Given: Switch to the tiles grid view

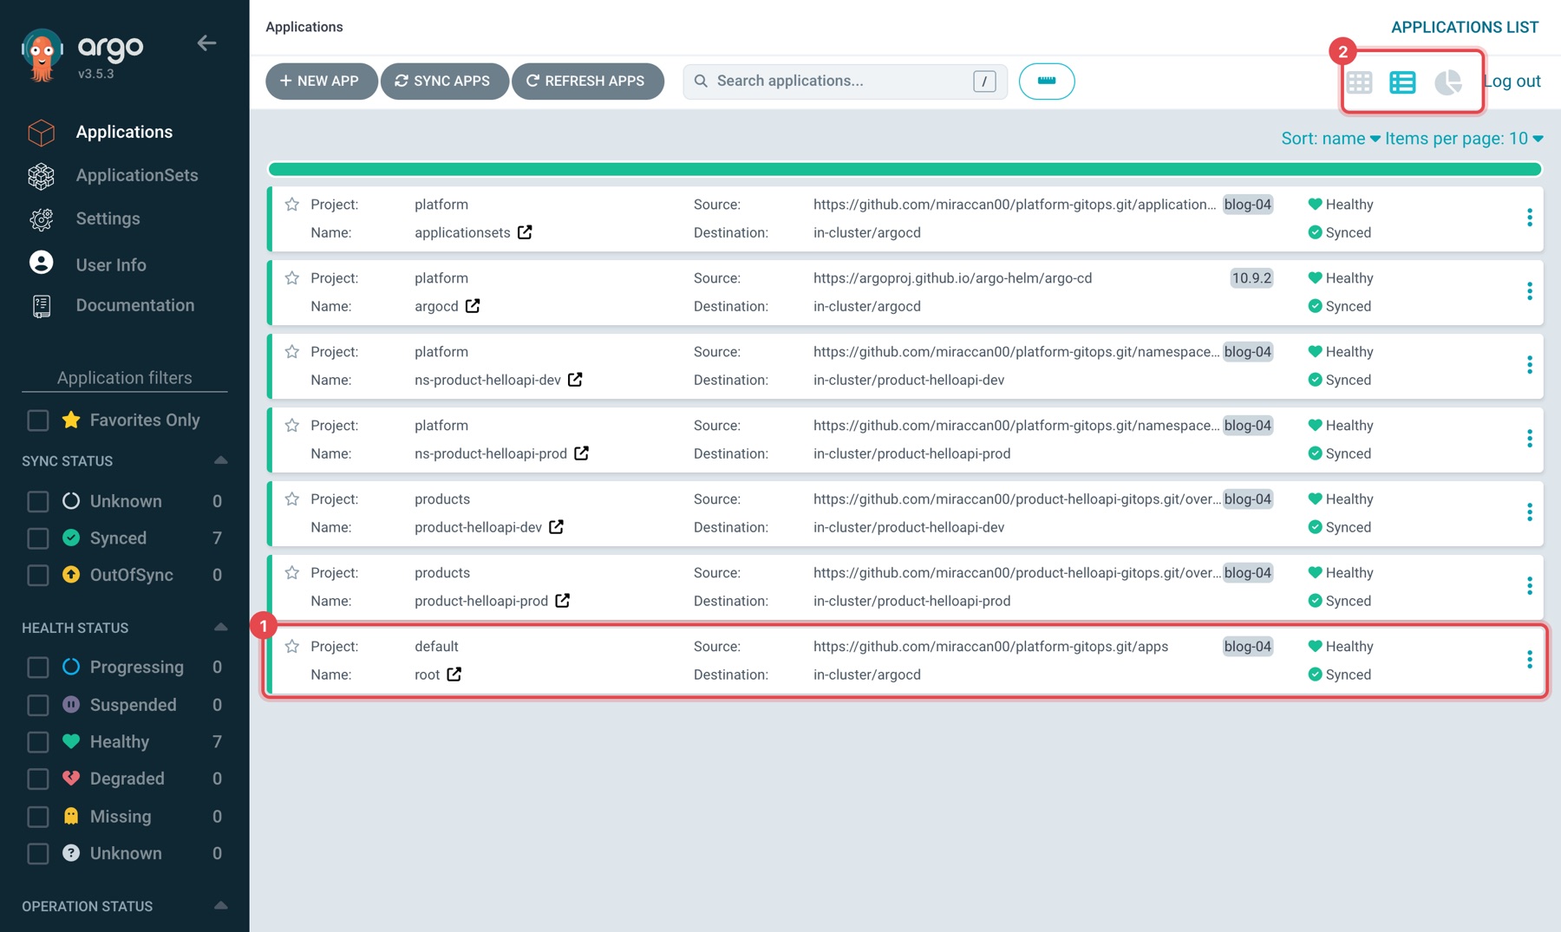Looking at the screenshot, I should coord(1359,82).
